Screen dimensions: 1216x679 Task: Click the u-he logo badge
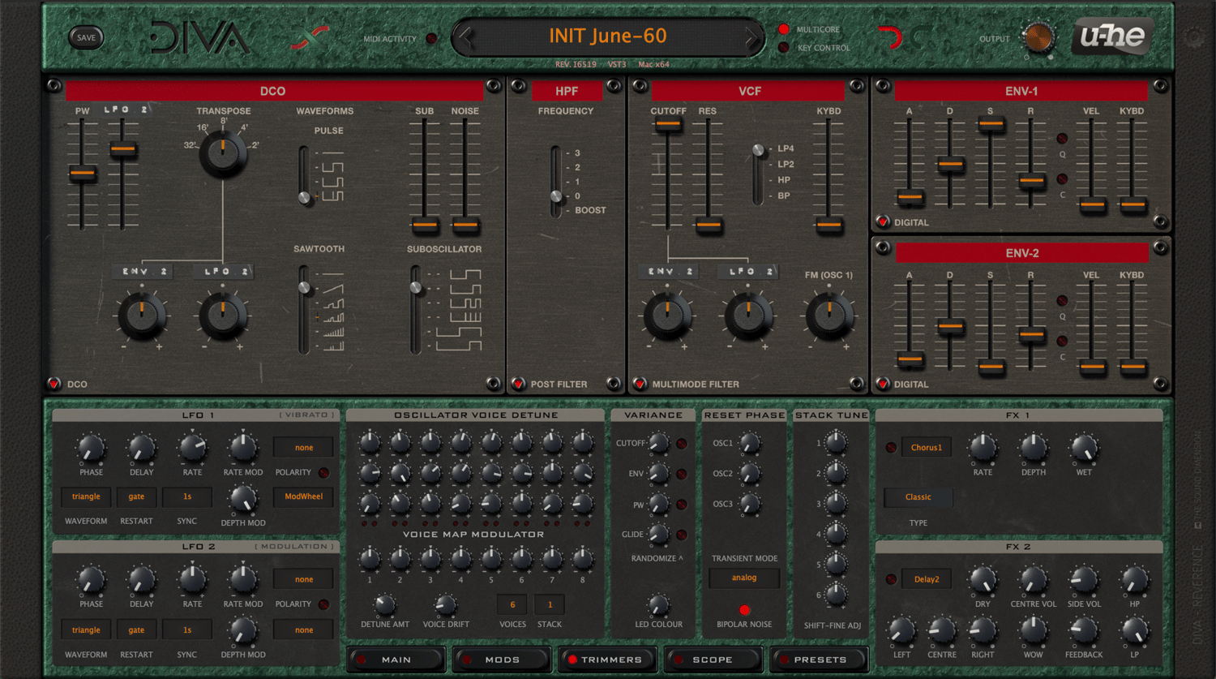(1112, 37)
